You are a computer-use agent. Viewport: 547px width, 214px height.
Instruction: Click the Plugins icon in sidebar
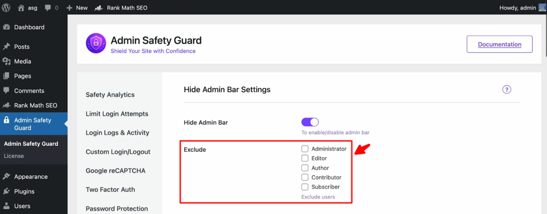click(6, 192)
